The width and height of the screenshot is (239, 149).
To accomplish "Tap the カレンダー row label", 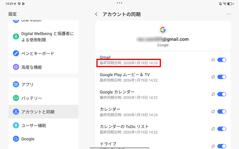I will click(110, 109).
